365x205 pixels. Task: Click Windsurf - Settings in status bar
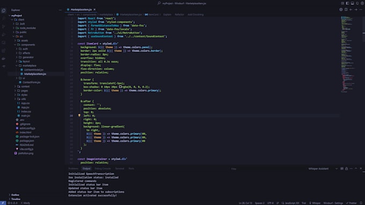333,203
